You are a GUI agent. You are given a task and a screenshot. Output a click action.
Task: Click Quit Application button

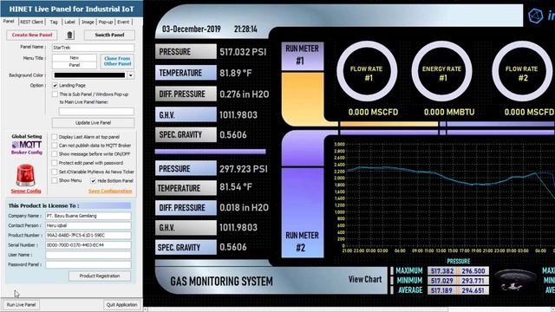[x=121, y=304]
